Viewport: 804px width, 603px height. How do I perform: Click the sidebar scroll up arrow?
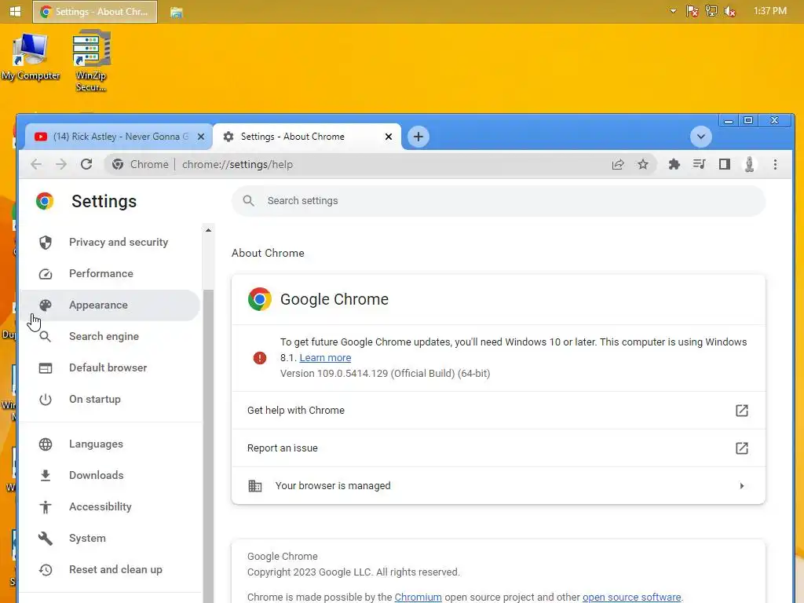pyautogui.click(x=208, y=230)
